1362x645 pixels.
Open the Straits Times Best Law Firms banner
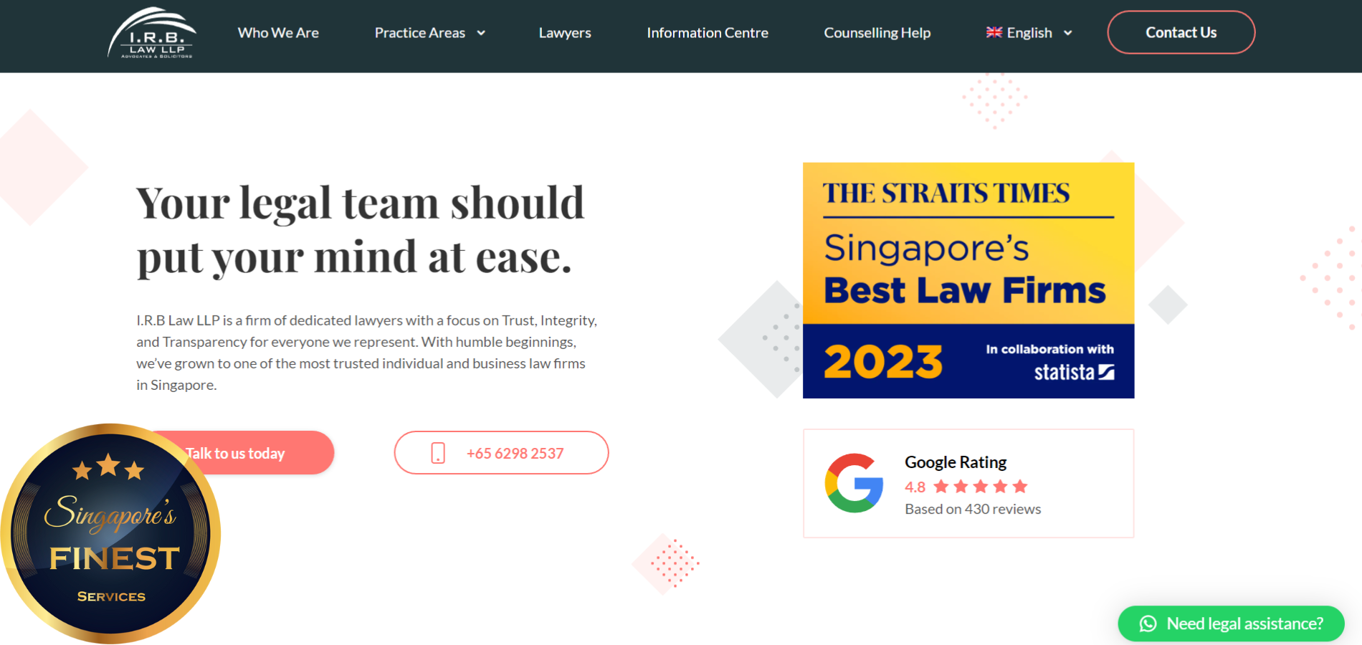pos(968,280)
